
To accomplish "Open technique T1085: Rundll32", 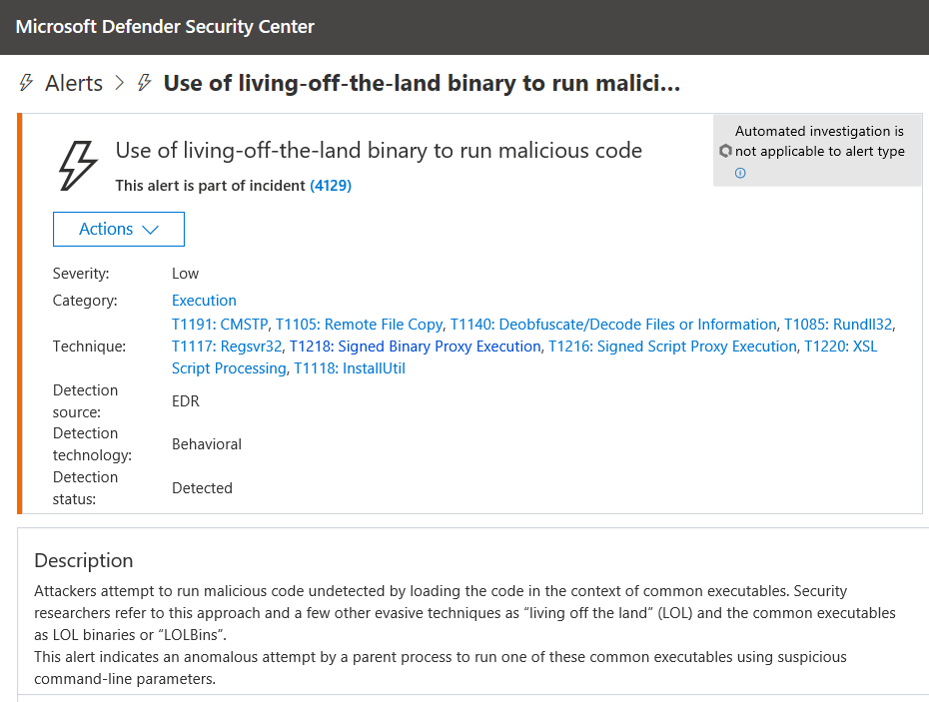I will [837, 325].
